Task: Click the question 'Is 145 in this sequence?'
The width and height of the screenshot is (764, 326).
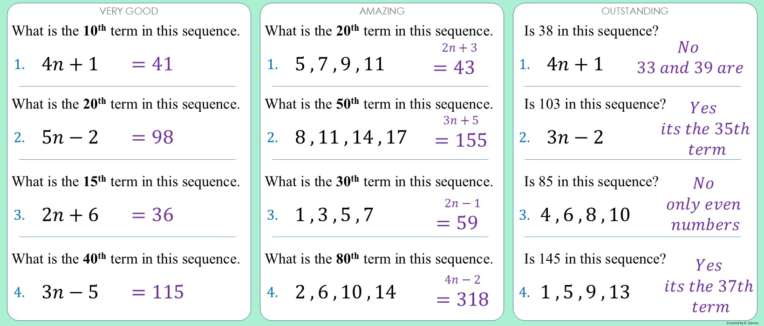Action: 595,259
